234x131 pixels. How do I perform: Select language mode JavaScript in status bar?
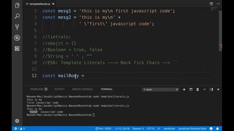coord(169,128)
